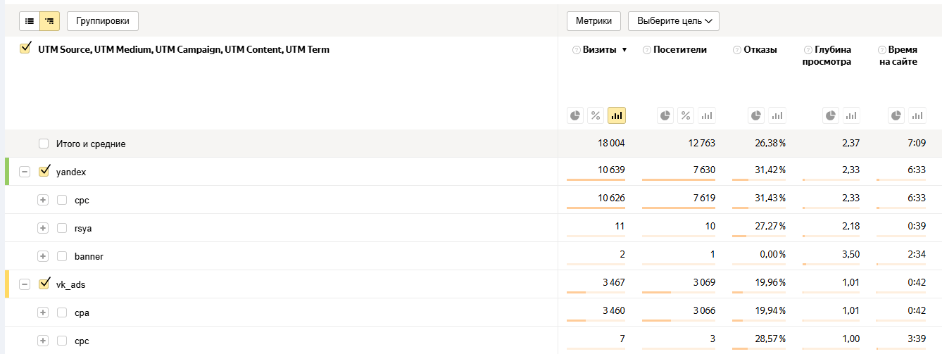This screenshot has width=942, height=354.
Task: Toggle percent view for Визиты column
Action: pos(596,115)
